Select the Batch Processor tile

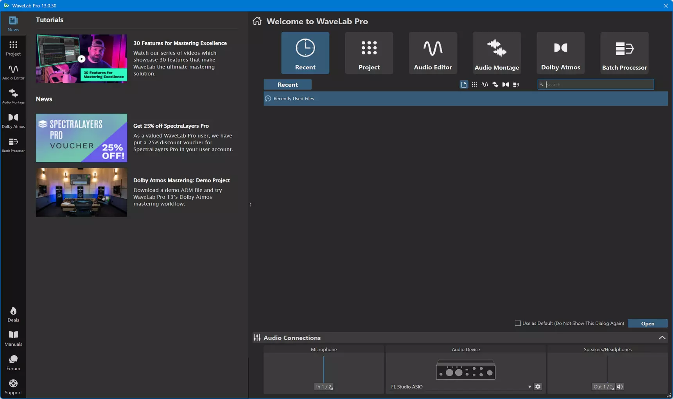[x=624, y=53]
